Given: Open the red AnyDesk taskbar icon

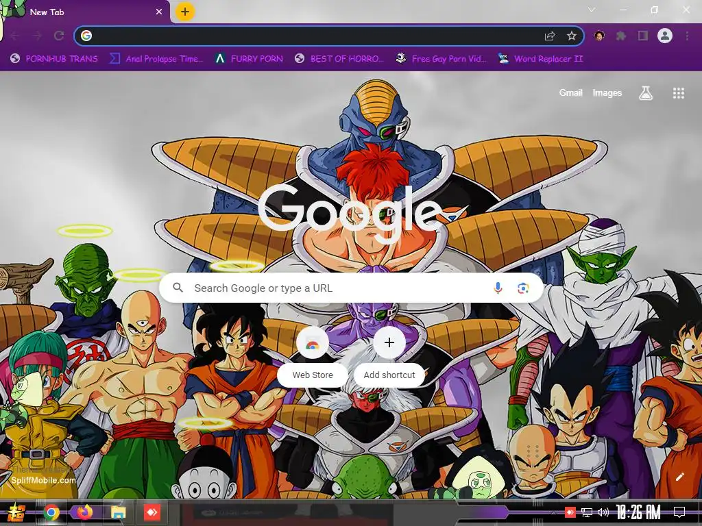Looking at the screenshot, I should (x=152, y=512).
